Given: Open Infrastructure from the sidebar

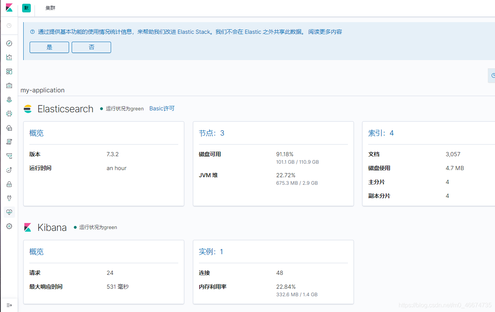Looking at the screenshot, I should pyautogui.click(x=9, y=128).
